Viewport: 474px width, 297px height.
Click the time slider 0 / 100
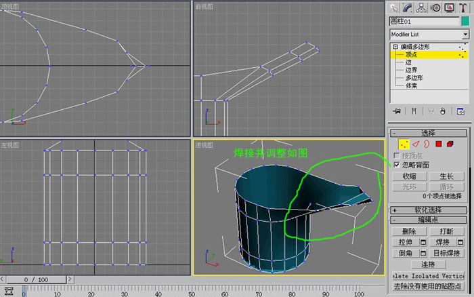click(37, 279)
